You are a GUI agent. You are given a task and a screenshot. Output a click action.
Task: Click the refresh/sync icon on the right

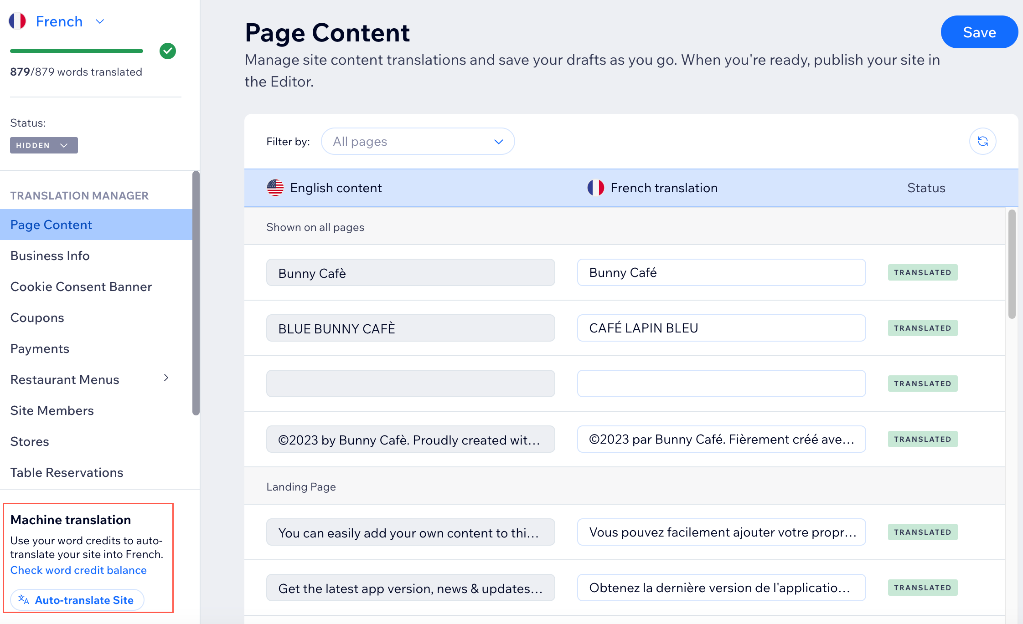coord(983,142)
